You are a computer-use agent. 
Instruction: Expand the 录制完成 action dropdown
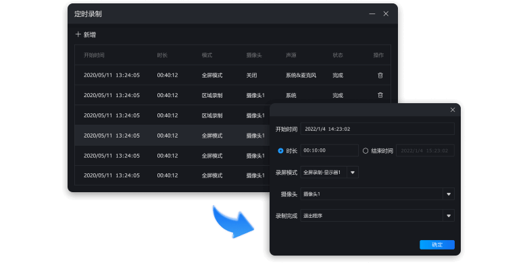[449, 216]
